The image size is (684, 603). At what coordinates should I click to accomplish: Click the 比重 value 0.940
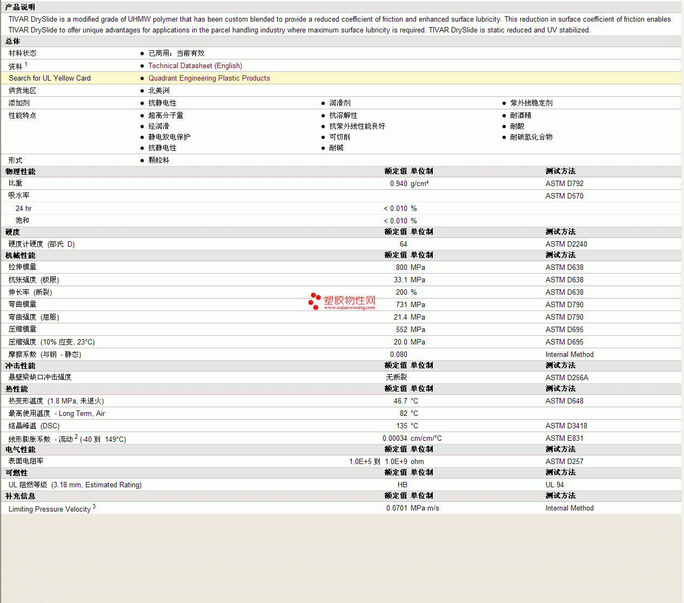point(399,183)
